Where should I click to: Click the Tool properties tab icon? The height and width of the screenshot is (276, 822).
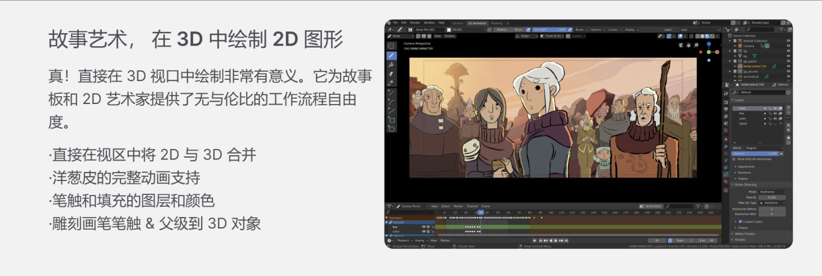click(x=726, y=93)
